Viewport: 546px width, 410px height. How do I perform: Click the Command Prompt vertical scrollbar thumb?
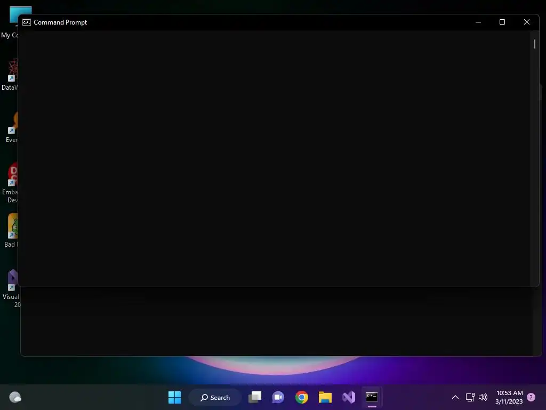click(534, 44)
